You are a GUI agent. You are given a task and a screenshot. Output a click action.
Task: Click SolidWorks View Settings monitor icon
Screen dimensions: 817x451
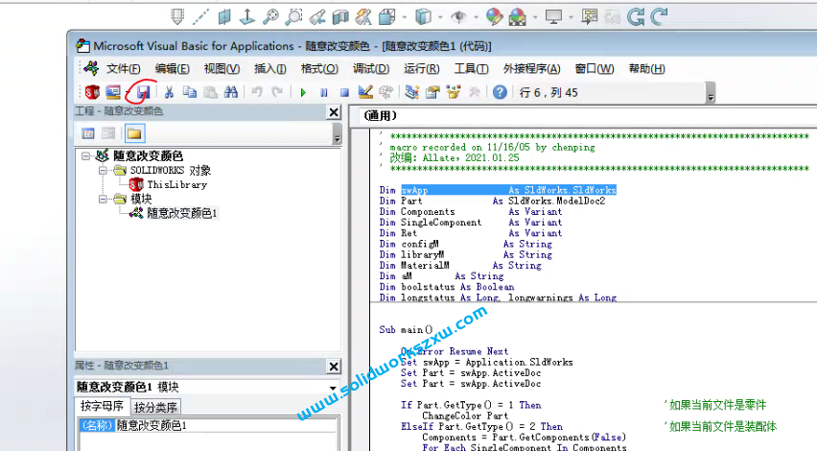tap(553, 16)
